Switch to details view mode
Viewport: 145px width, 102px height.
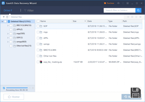pyautogui.click(x=140, y=17)
